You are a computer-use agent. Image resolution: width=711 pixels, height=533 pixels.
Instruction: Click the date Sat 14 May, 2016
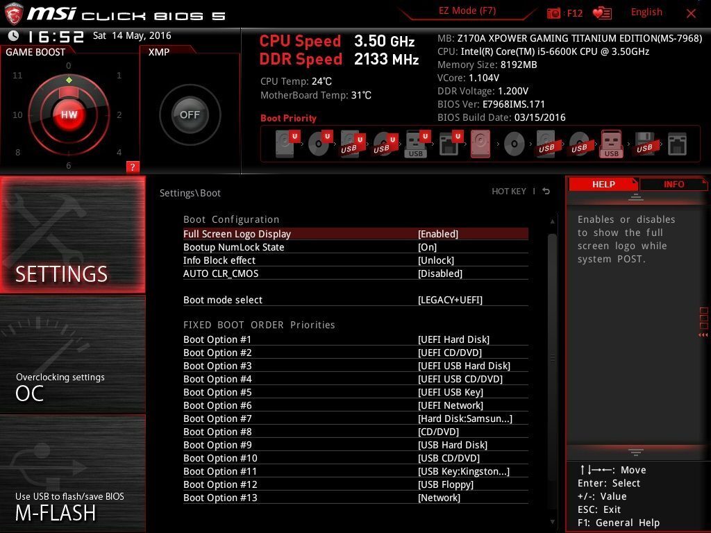point(132,36)
